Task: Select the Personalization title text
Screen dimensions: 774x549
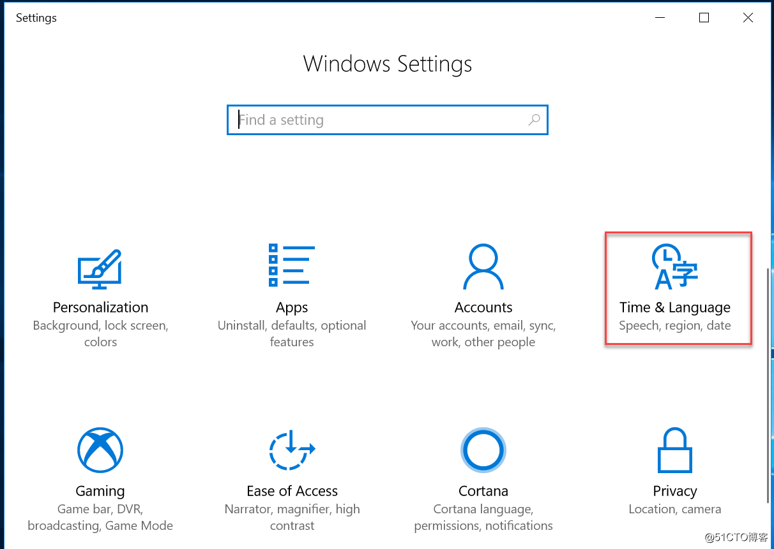Action: pyautogui.click(x=100, y=307)
